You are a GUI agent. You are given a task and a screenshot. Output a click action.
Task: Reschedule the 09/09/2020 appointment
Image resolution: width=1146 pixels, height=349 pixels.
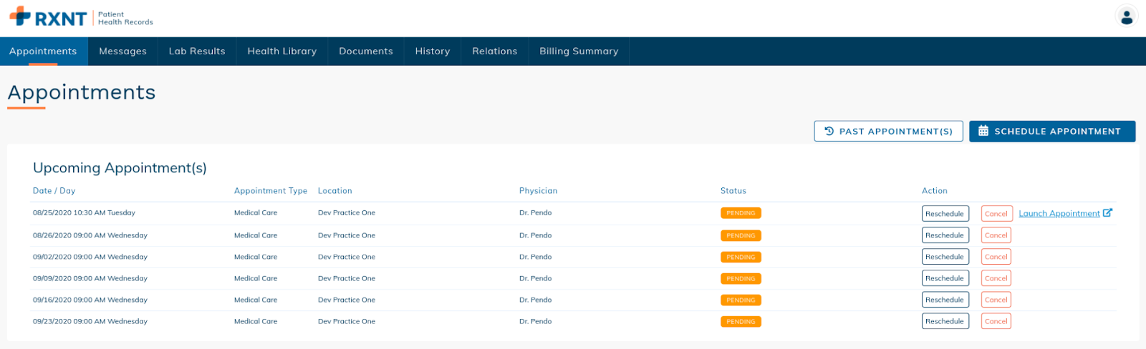(x=945, y=278)
